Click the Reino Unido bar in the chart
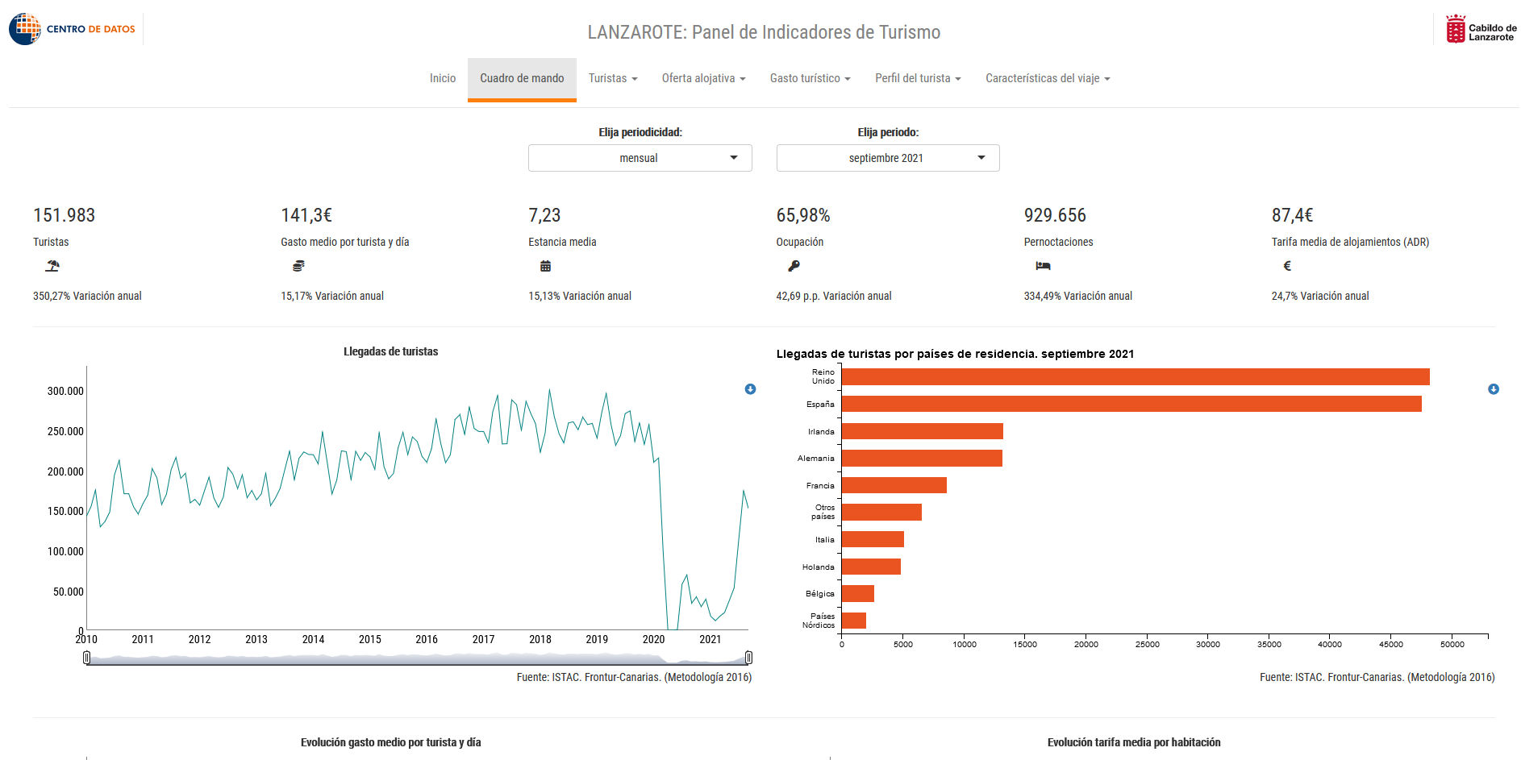The width and height of the screenshot is (1521, 760). [1136, 377]
